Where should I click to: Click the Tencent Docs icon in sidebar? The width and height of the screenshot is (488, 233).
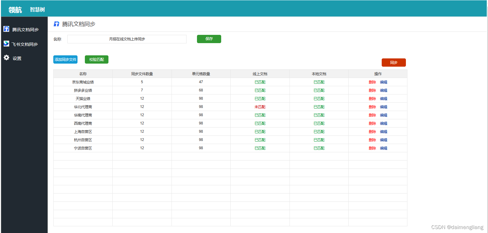[6, 29]
